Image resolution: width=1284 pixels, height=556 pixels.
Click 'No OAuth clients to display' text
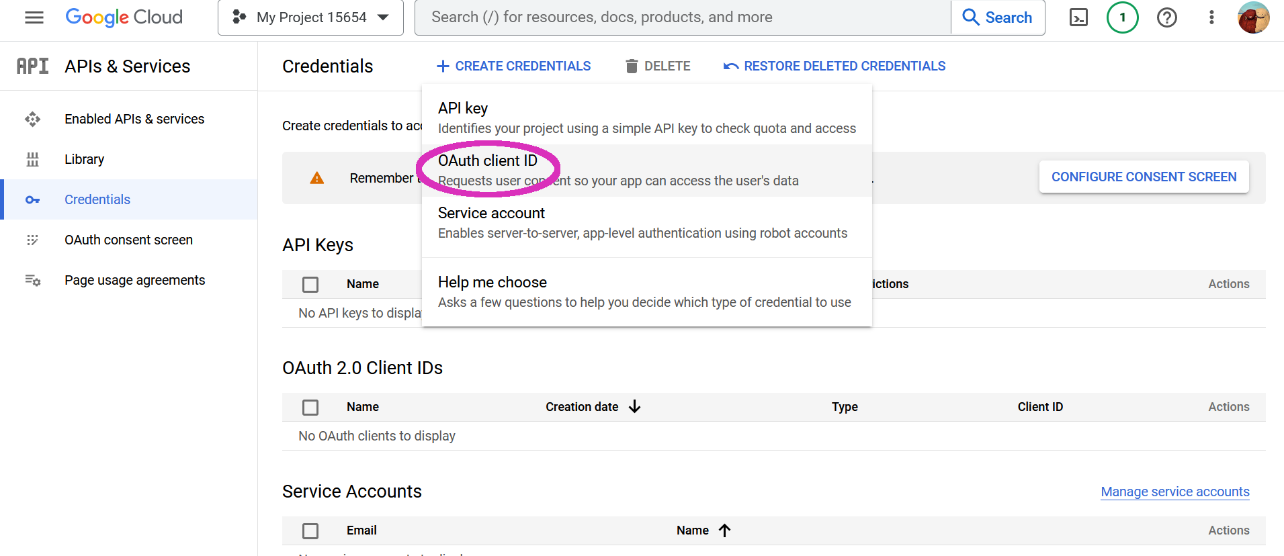pyautogui.click(x=377, y=436)
